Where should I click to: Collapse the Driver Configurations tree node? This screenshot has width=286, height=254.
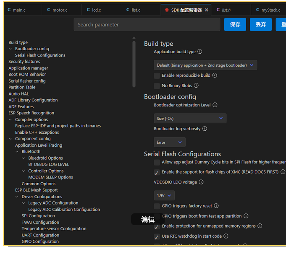point(17,197)
